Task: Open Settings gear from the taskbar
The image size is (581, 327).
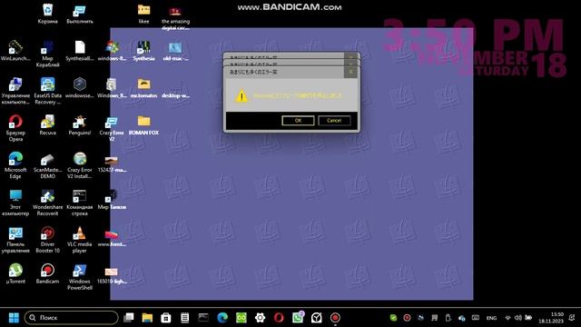Action: [261, 318]
